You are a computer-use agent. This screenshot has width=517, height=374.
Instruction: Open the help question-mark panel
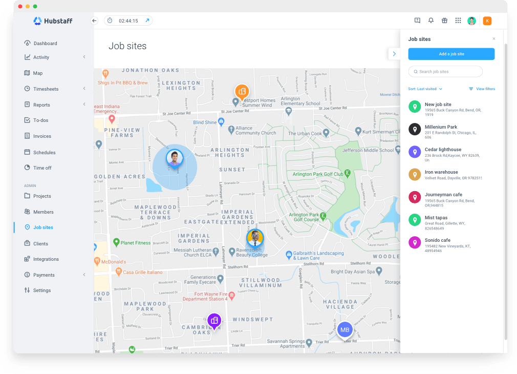tap(417, 20)
